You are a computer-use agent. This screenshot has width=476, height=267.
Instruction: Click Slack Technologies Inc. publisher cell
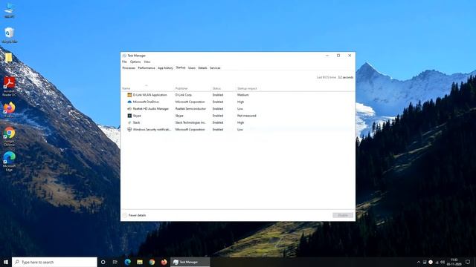190,122
